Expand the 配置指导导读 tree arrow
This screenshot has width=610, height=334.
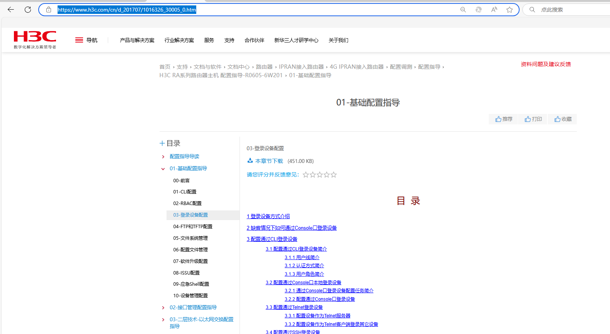point(163,157)
